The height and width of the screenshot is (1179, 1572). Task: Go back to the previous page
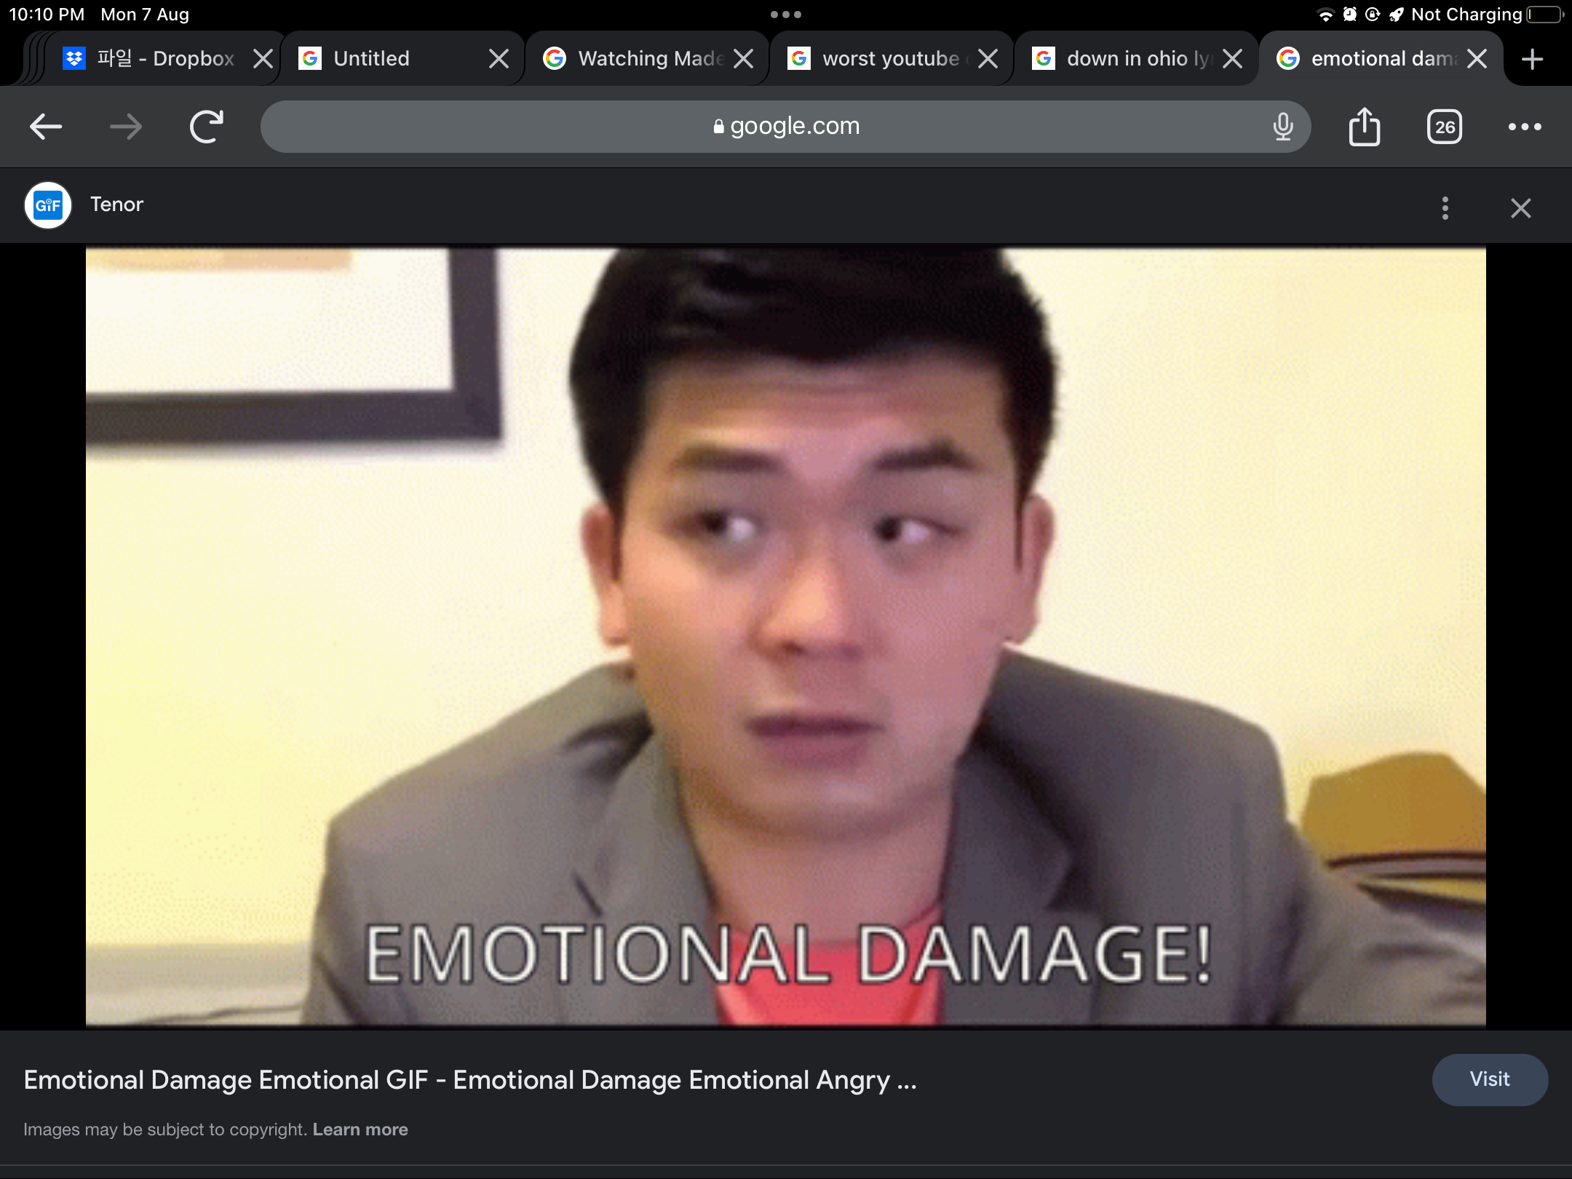pos(45,127)
